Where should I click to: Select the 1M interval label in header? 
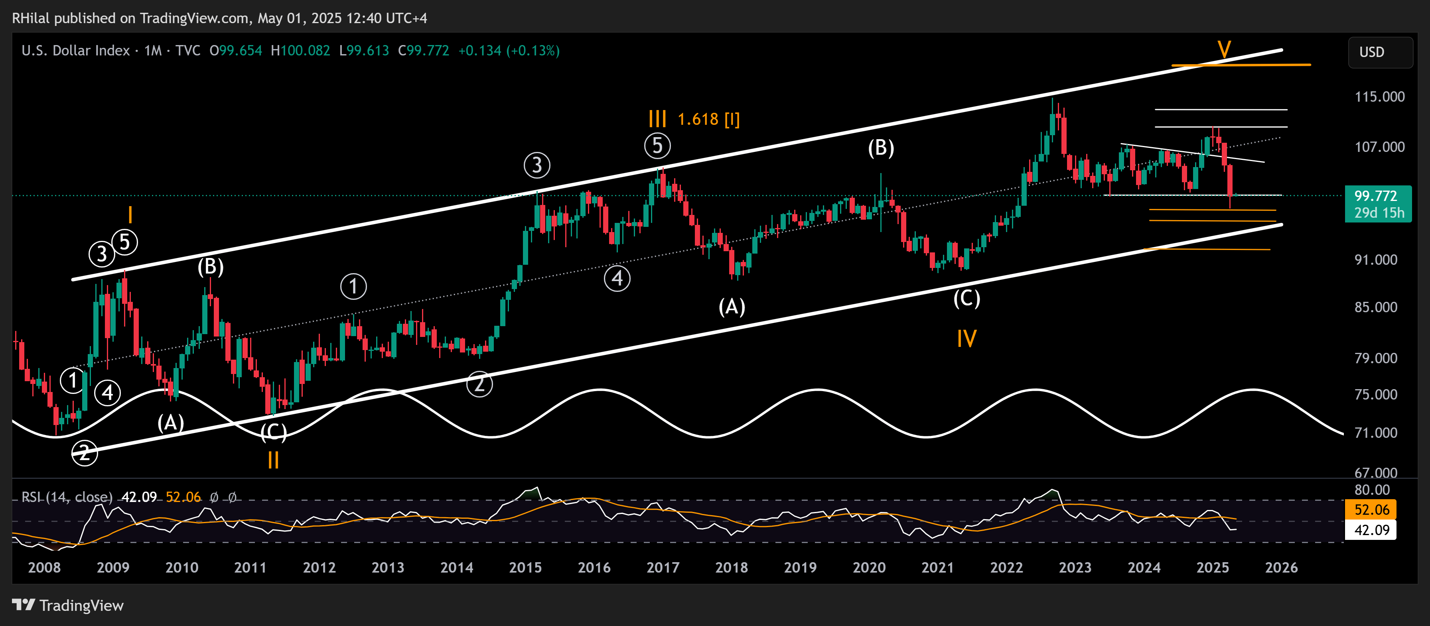pyautogui.click(x=153, y=51)
